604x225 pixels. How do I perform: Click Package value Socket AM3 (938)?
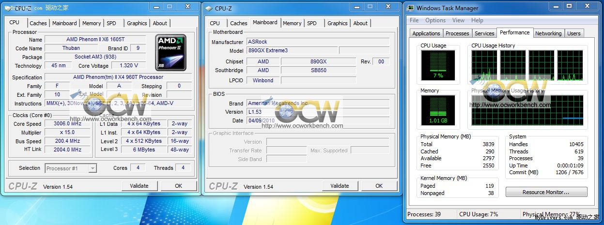[x=95, y=57]
